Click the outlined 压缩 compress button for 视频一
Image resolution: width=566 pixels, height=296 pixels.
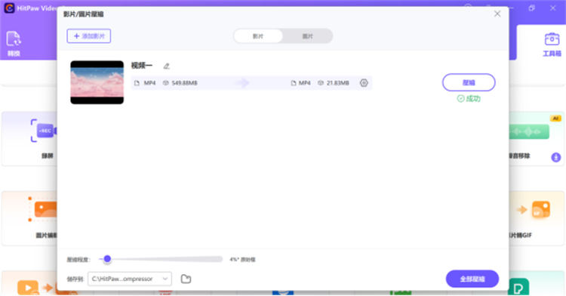[x=469, y=82]
